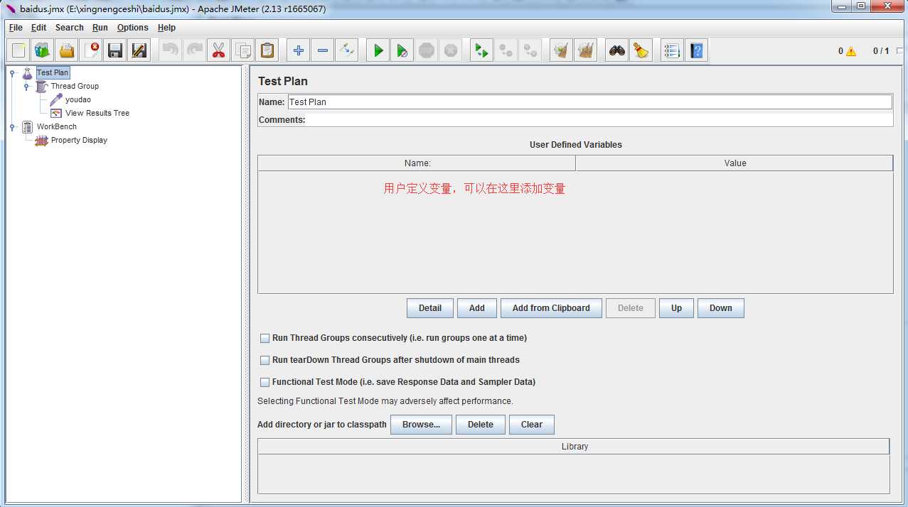Viewport: 908px width, 507px height.
Task: Clear all results with double broom icon
Action: coord(586,50)
